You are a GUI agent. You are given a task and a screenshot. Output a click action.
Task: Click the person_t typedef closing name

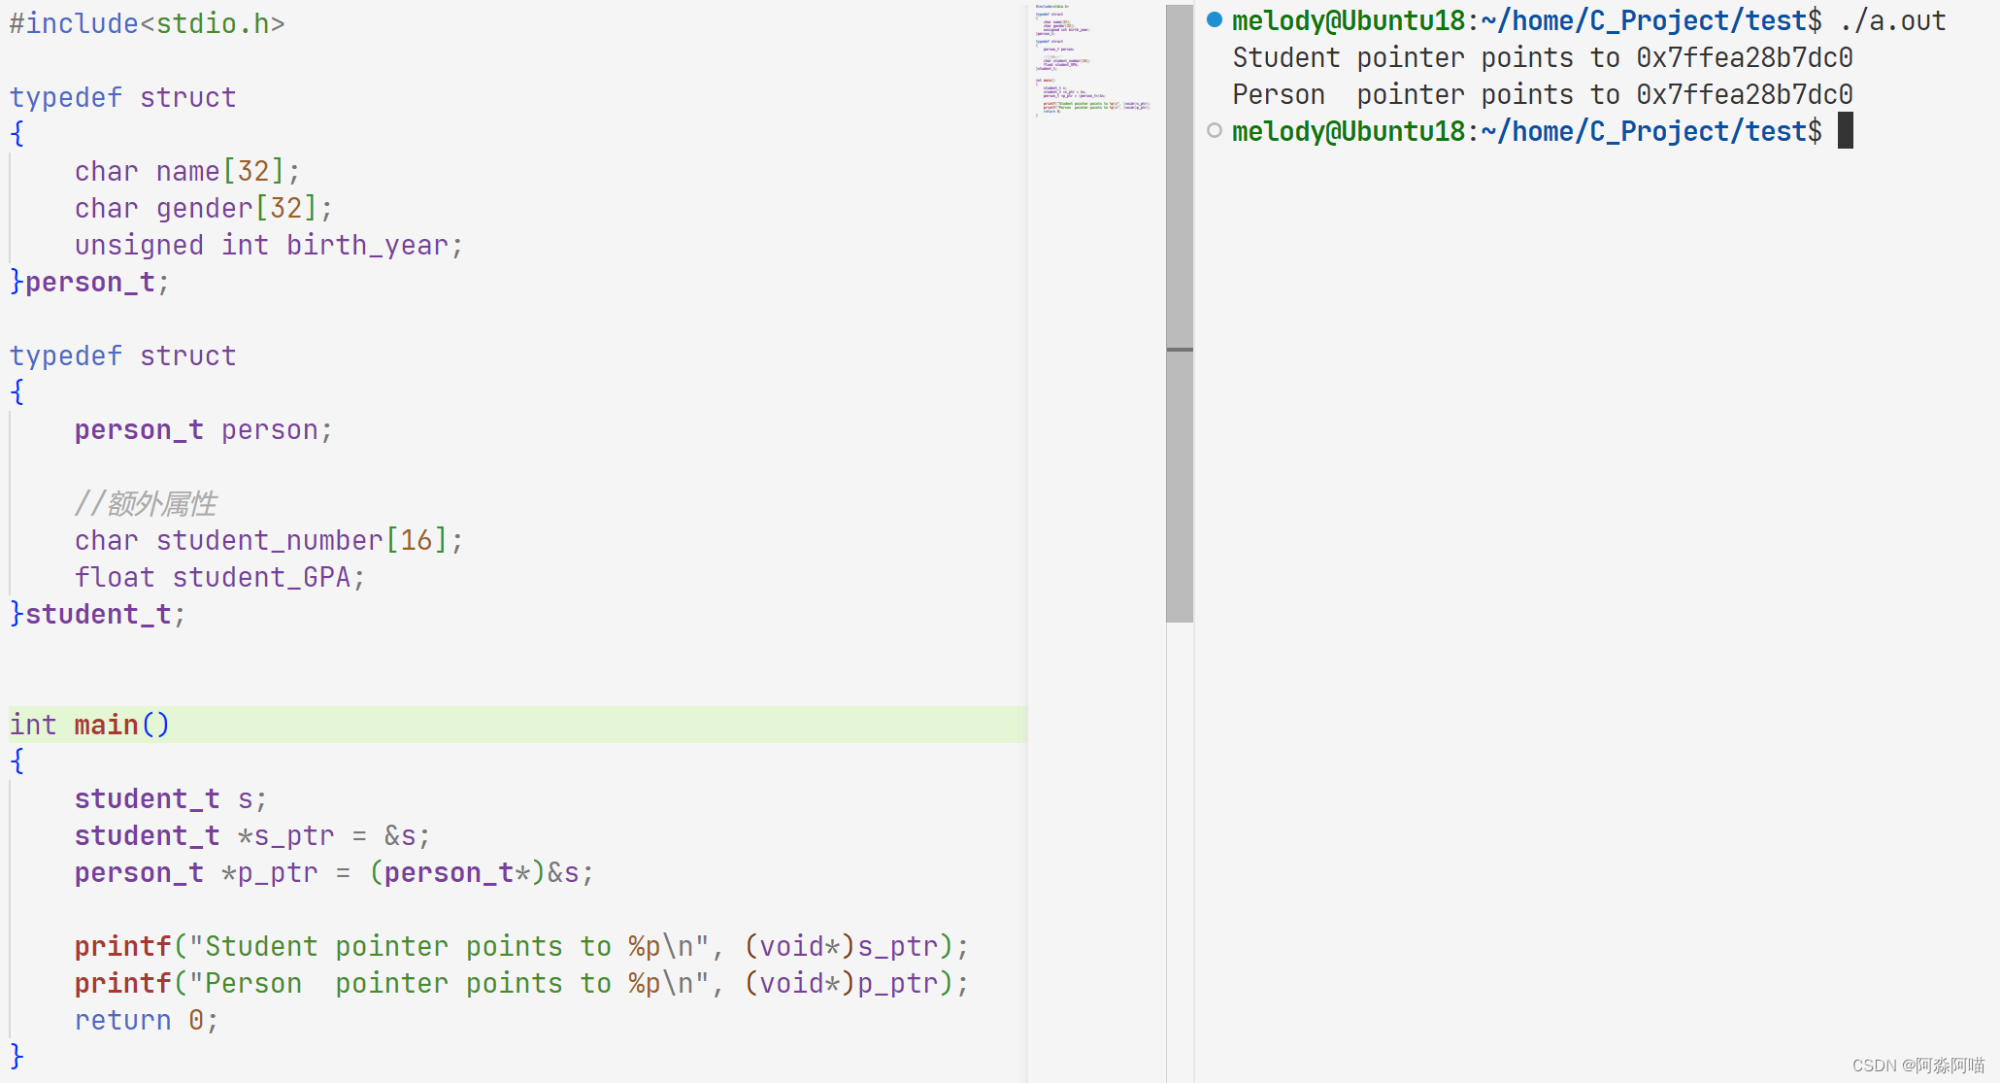coord(89,282)
